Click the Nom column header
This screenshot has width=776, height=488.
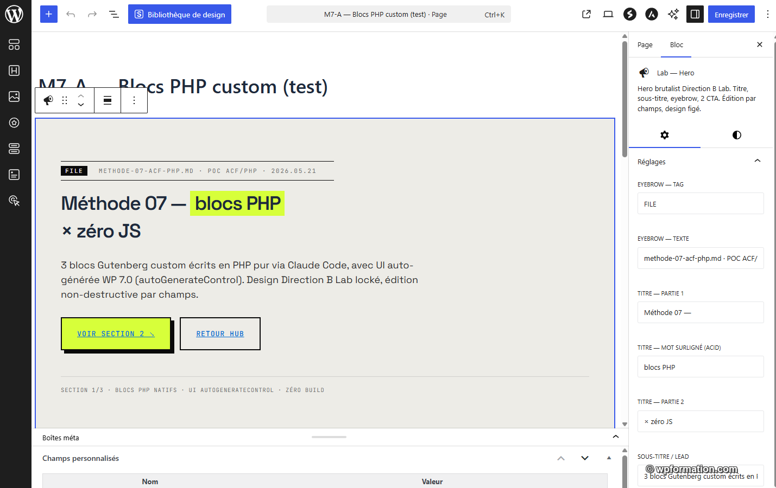point(150,481)
